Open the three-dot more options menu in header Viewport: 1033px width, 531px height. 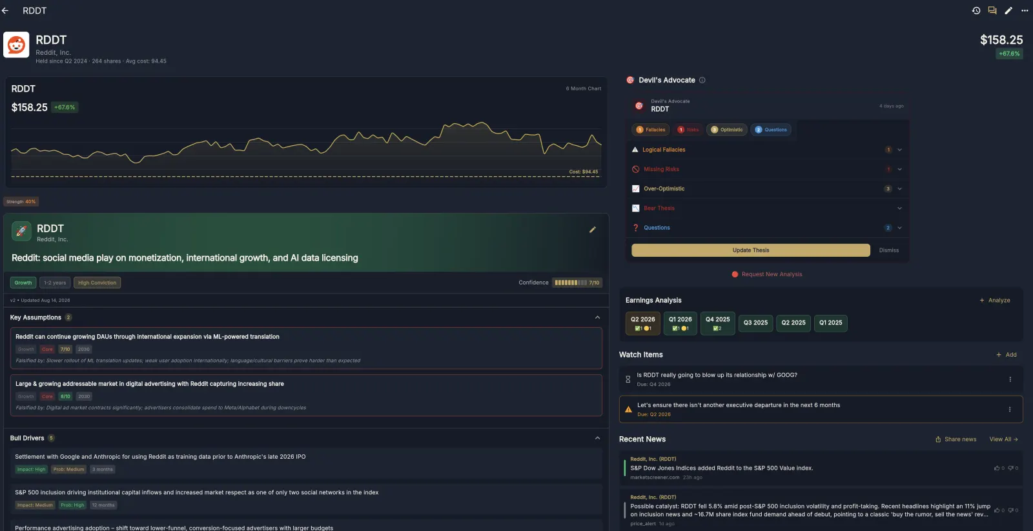(x=1025, y=10)
